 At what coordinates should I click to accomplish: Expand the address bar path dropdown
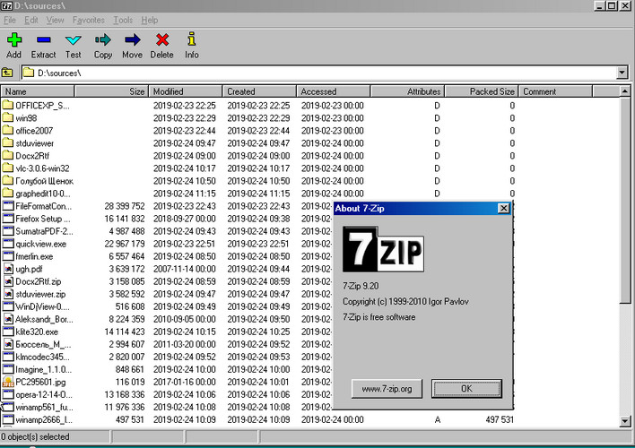(x=622, y=73)
